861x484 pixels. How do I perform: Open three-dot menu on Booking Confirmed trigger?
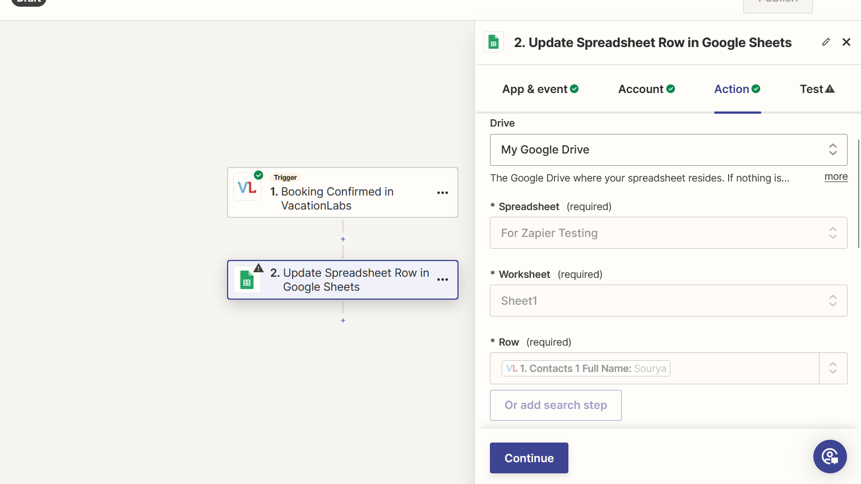coord(442,193)
